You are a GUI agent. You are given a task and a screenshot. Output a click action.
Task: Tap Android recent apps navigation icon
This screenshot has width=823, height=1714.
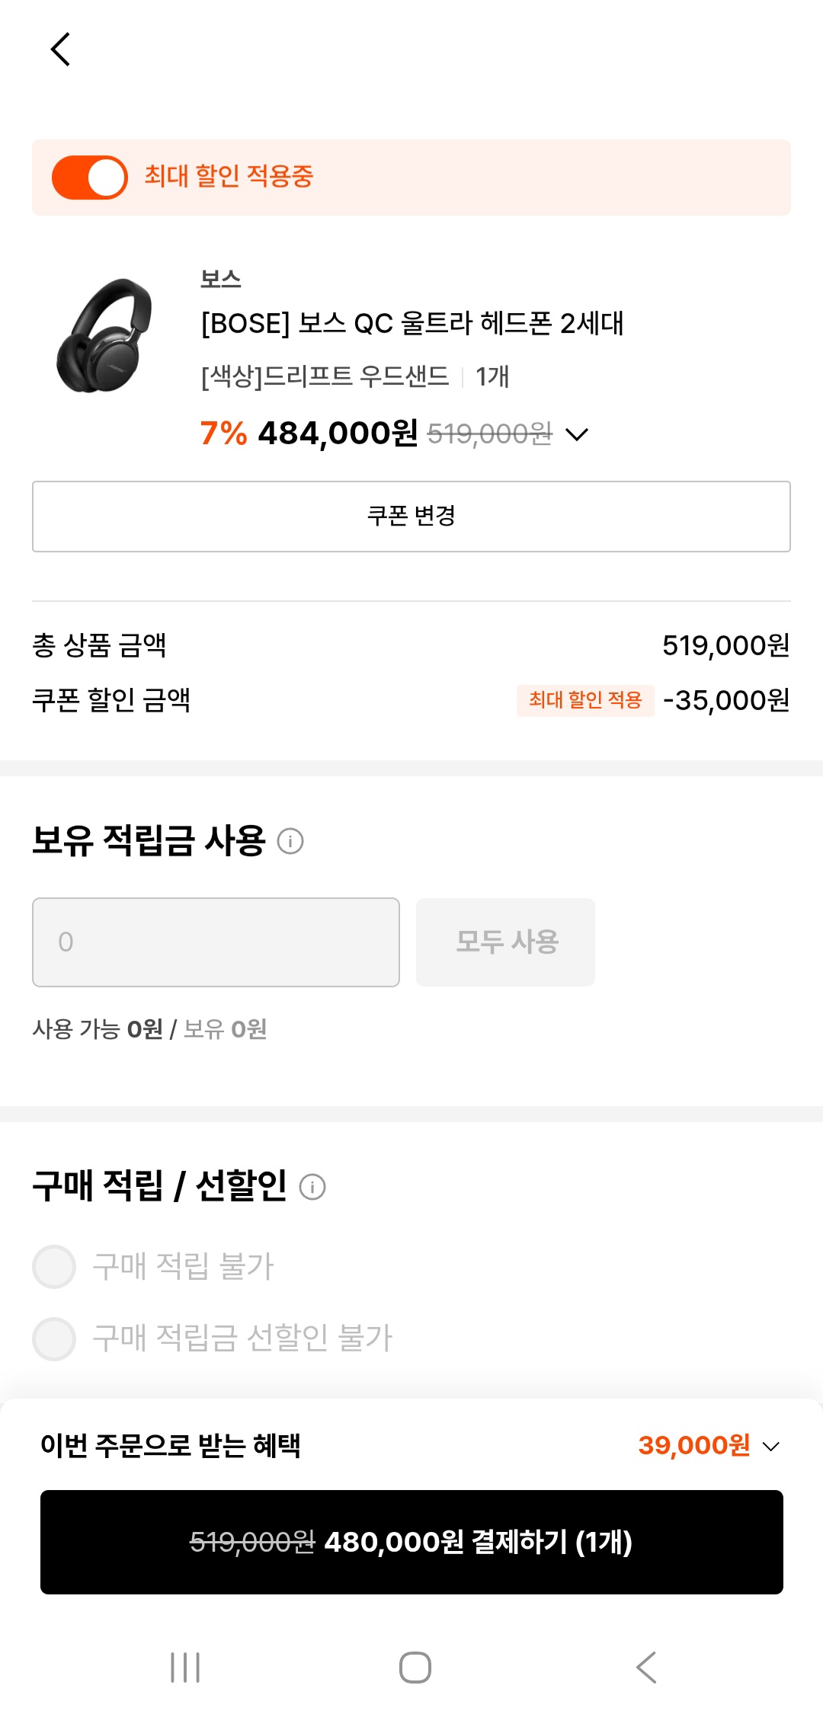[185, 1667]
